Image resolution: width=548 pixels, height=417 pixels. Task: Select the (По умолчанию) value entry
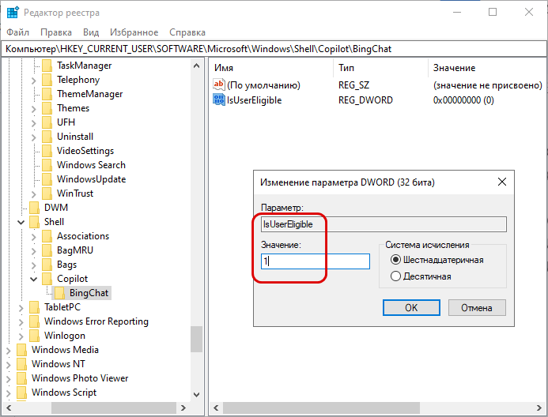[263, 85]
